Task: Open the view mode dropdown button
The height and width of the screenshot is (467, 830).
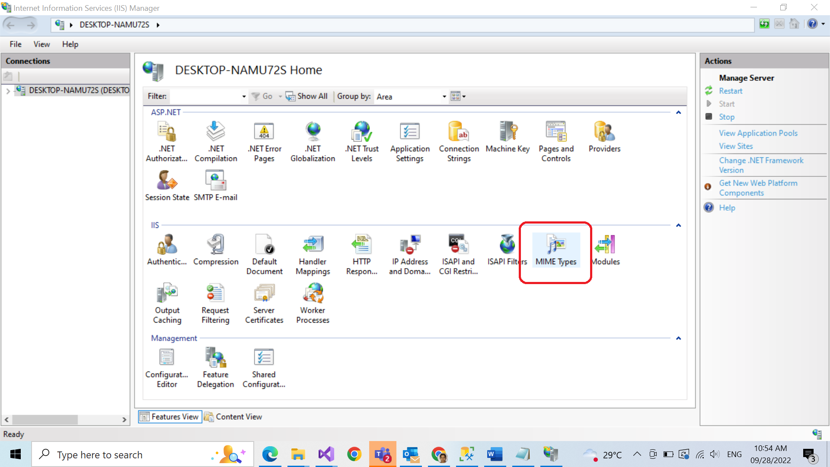Action: click(x=458, y=96)
